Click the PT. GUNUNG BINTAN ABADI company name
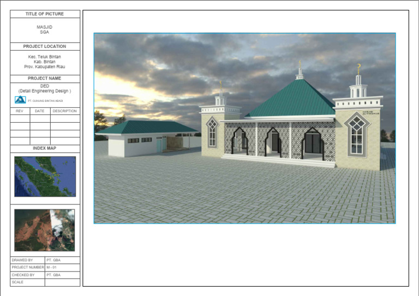Viewport: 419px width, 296px height. [x=45, y=101]
